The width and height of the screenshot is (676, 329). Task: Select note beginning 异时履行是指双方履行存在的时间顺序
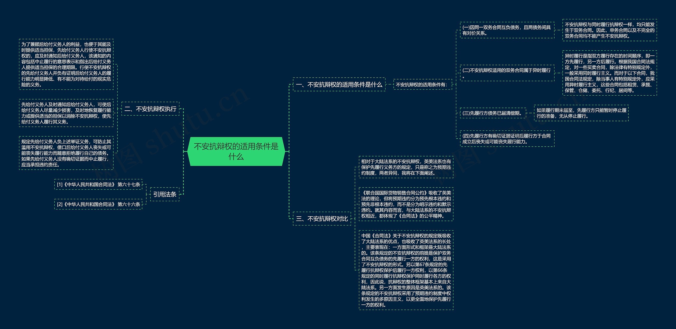pyautogui.click(x=609, y=73)
